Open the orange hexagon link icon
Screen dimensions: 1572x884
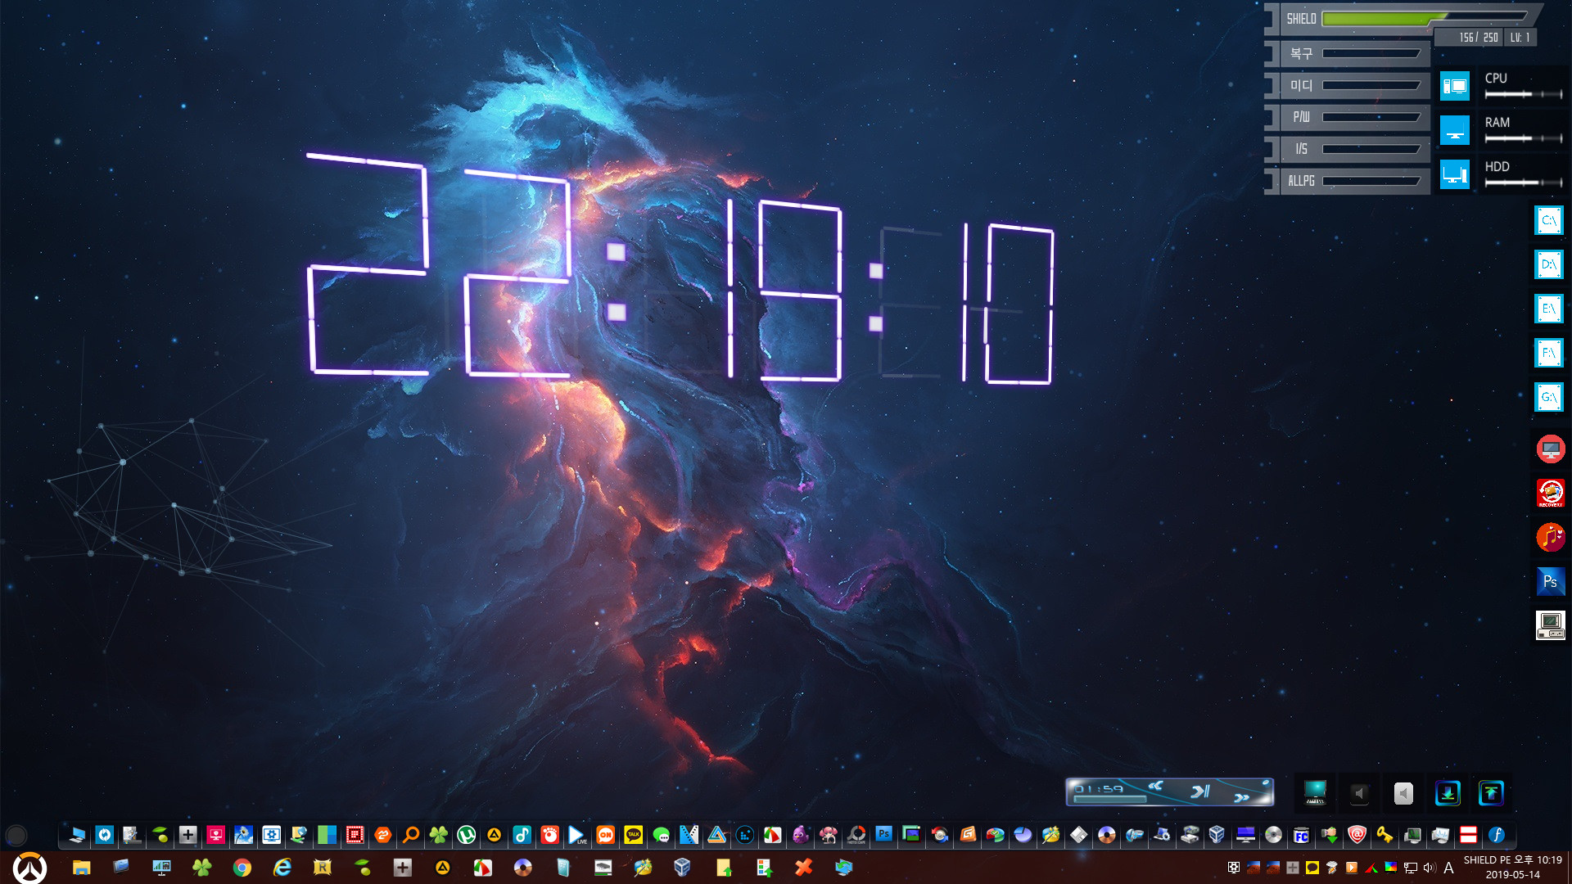[382, 835]
